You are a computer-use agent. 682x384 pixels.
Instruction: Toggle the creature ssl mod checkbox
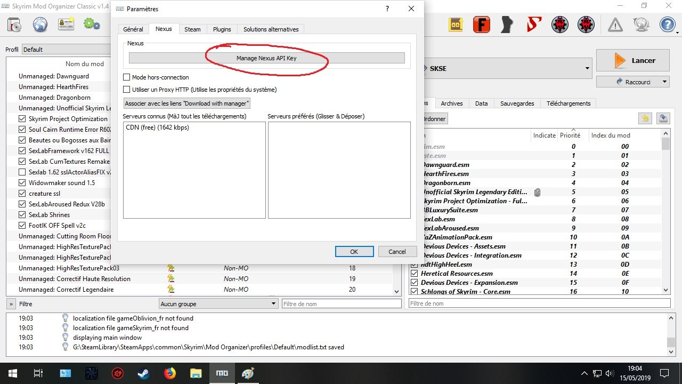click(x=22, y=194)
